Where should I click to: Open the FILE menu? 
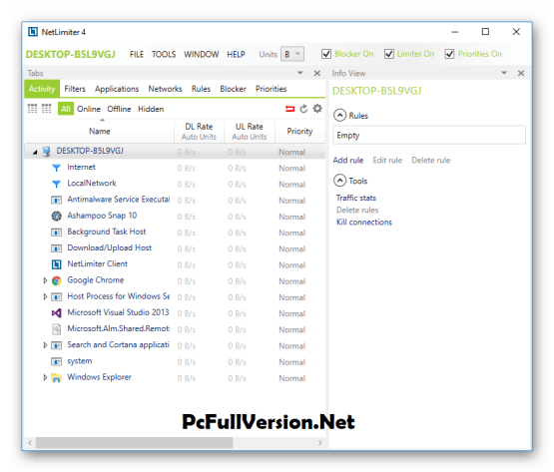coord(137,55)
